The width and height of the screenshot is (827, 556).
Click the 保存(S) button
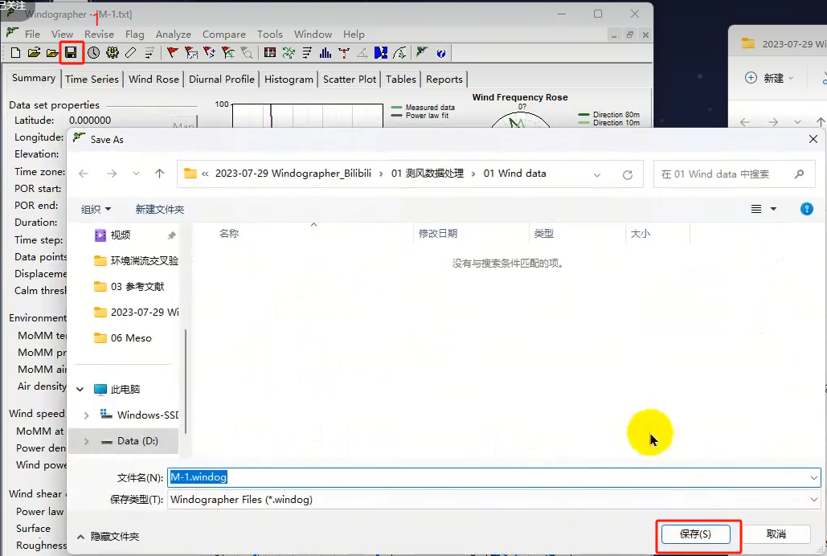coord(698,534)
